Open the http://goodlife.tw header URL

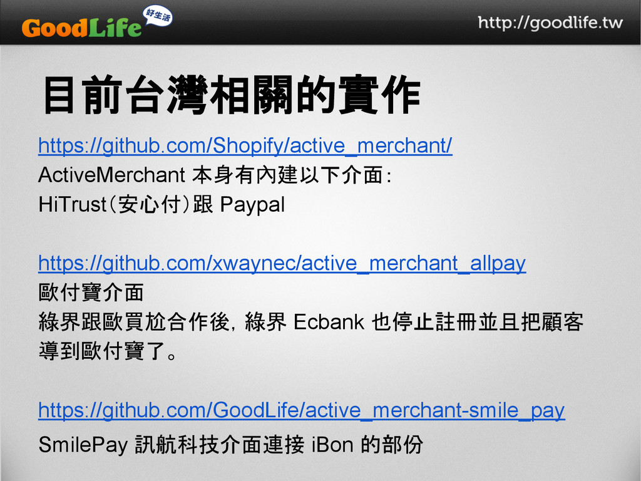click(x=550, y=23)
